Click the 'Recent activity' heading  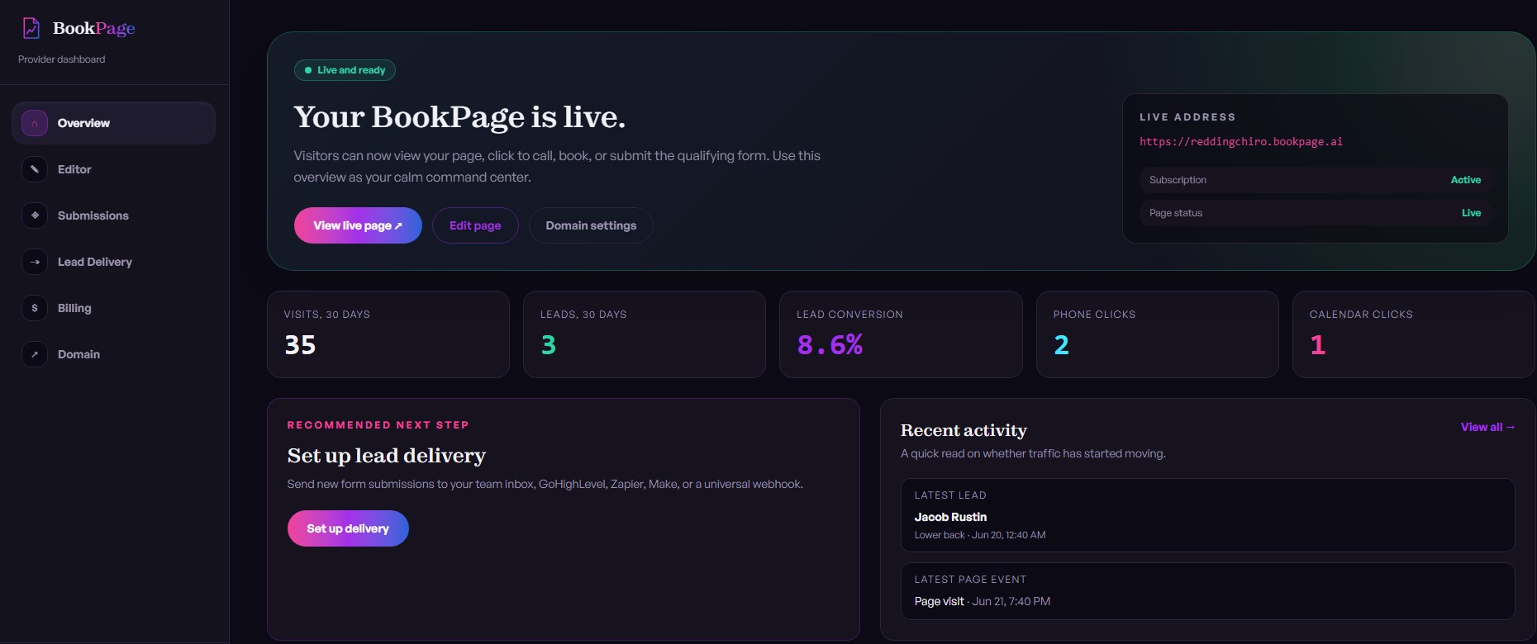point(964,430)
